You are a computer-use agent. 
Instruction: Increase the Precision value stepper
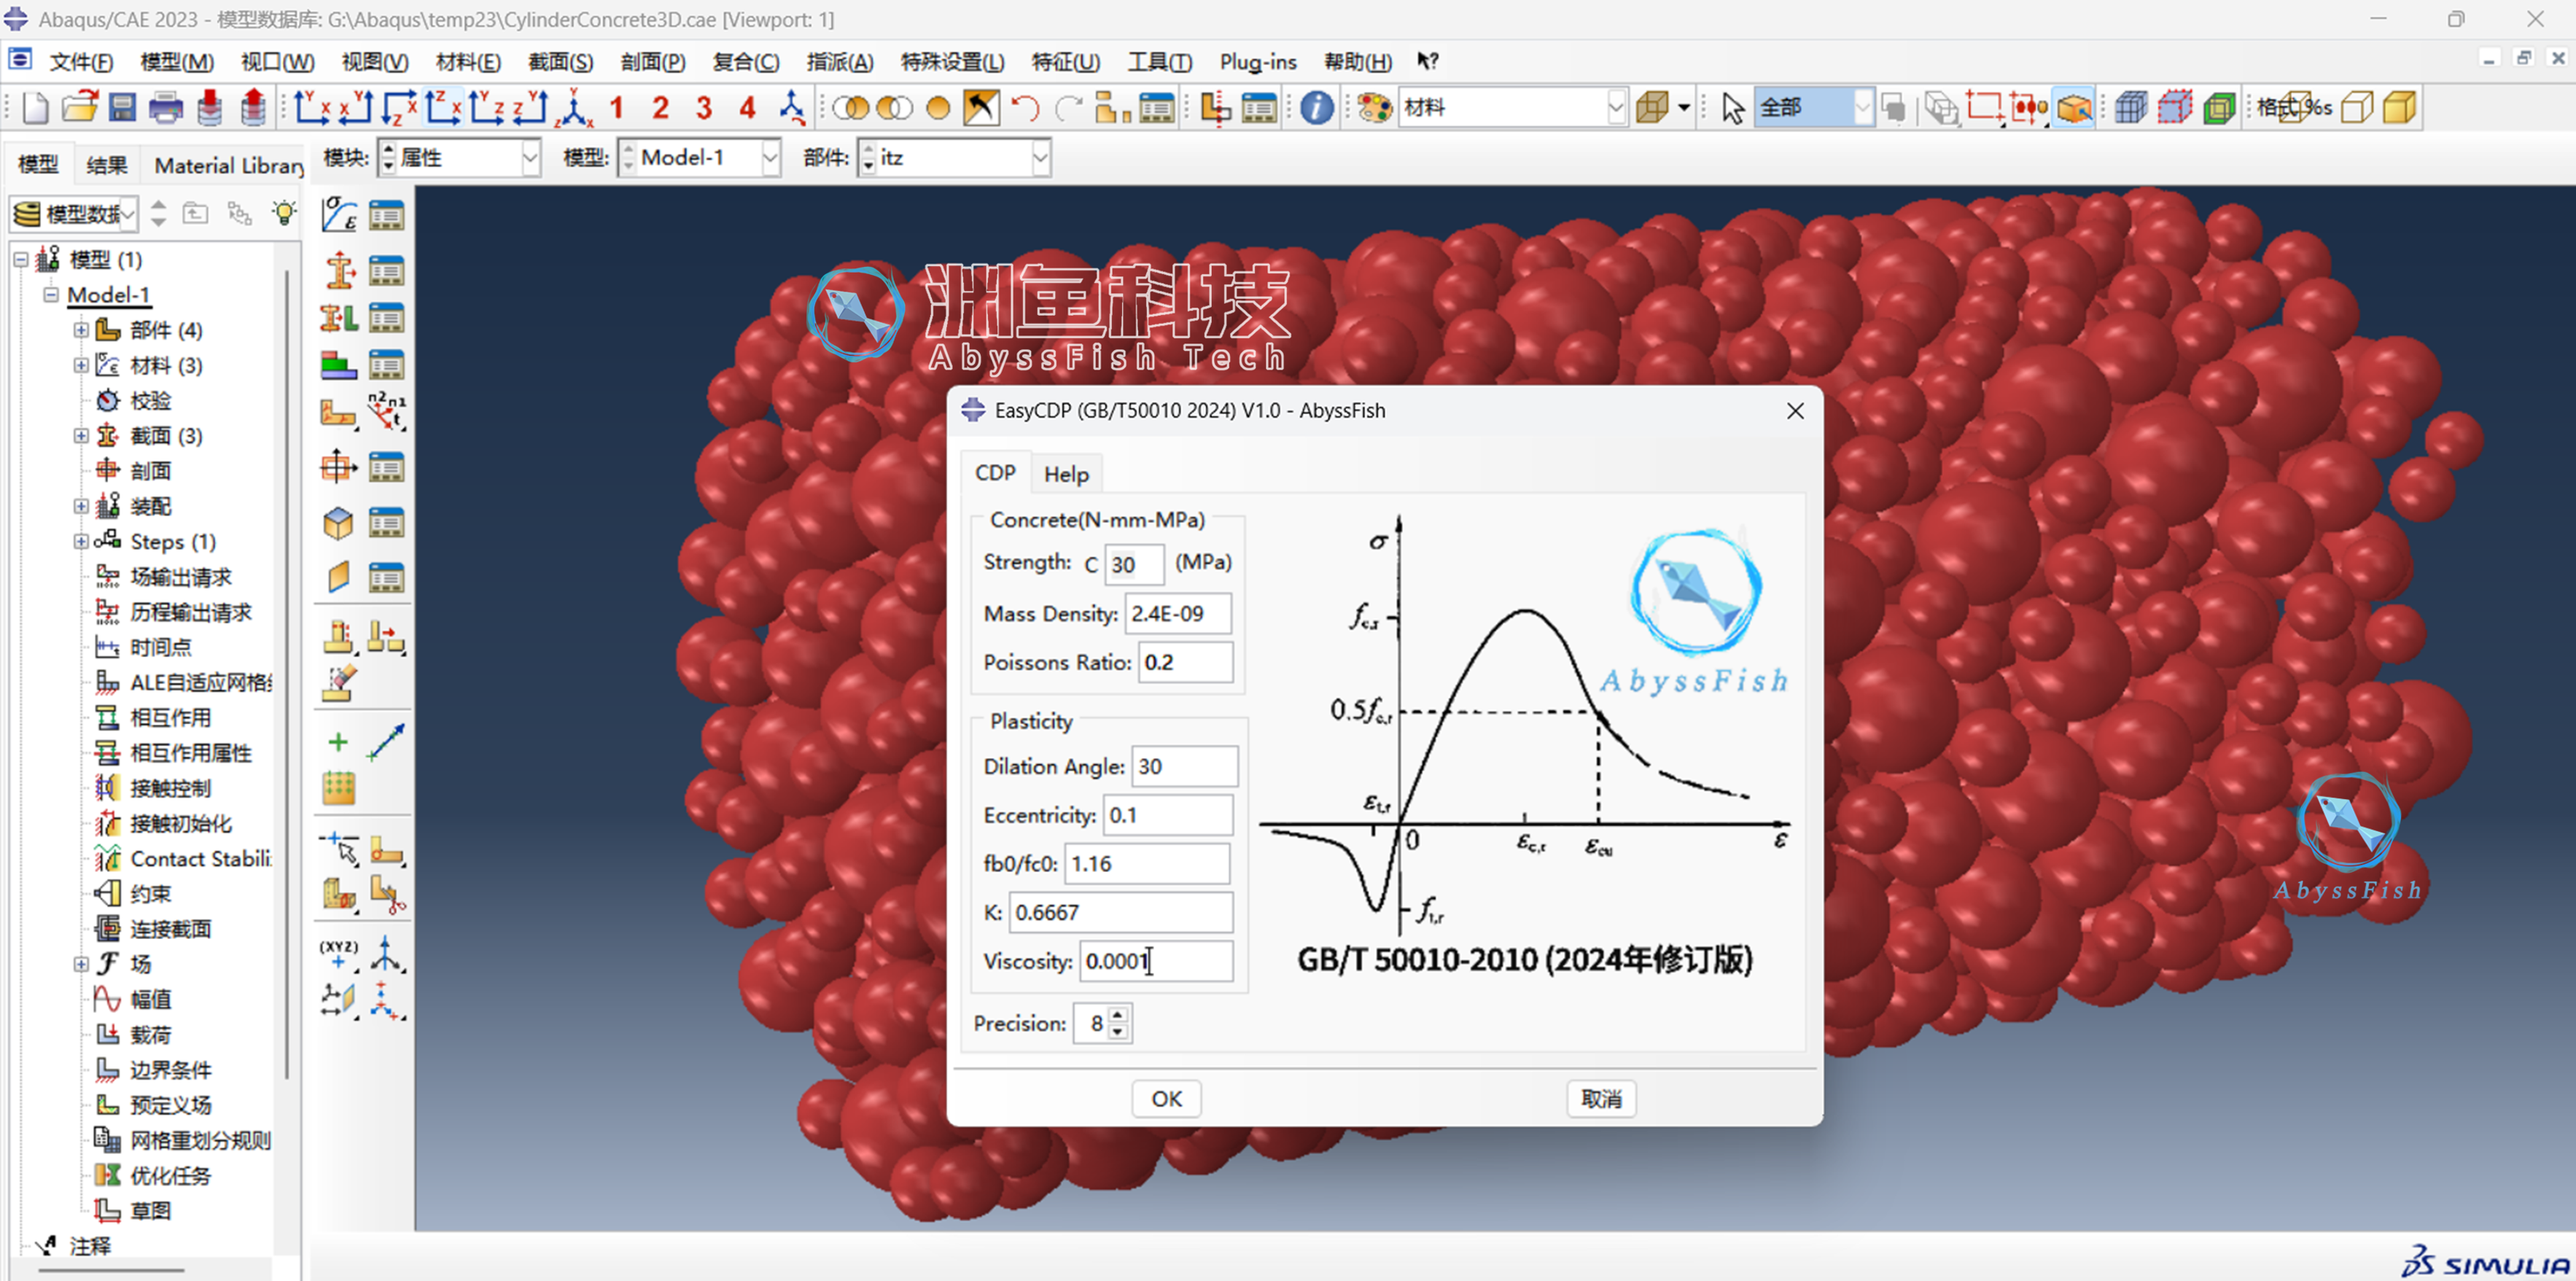[1118, 1016]
